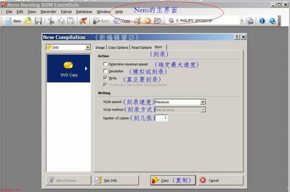
Task: Click the burner drives icon right of recorder list
Action: point(249,21)
